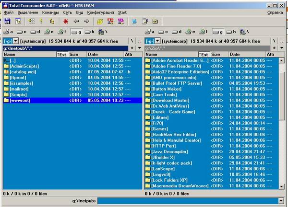Open the Конфигурация menu
The width and height of the screenshot is (288, 207).
[100, 12]
